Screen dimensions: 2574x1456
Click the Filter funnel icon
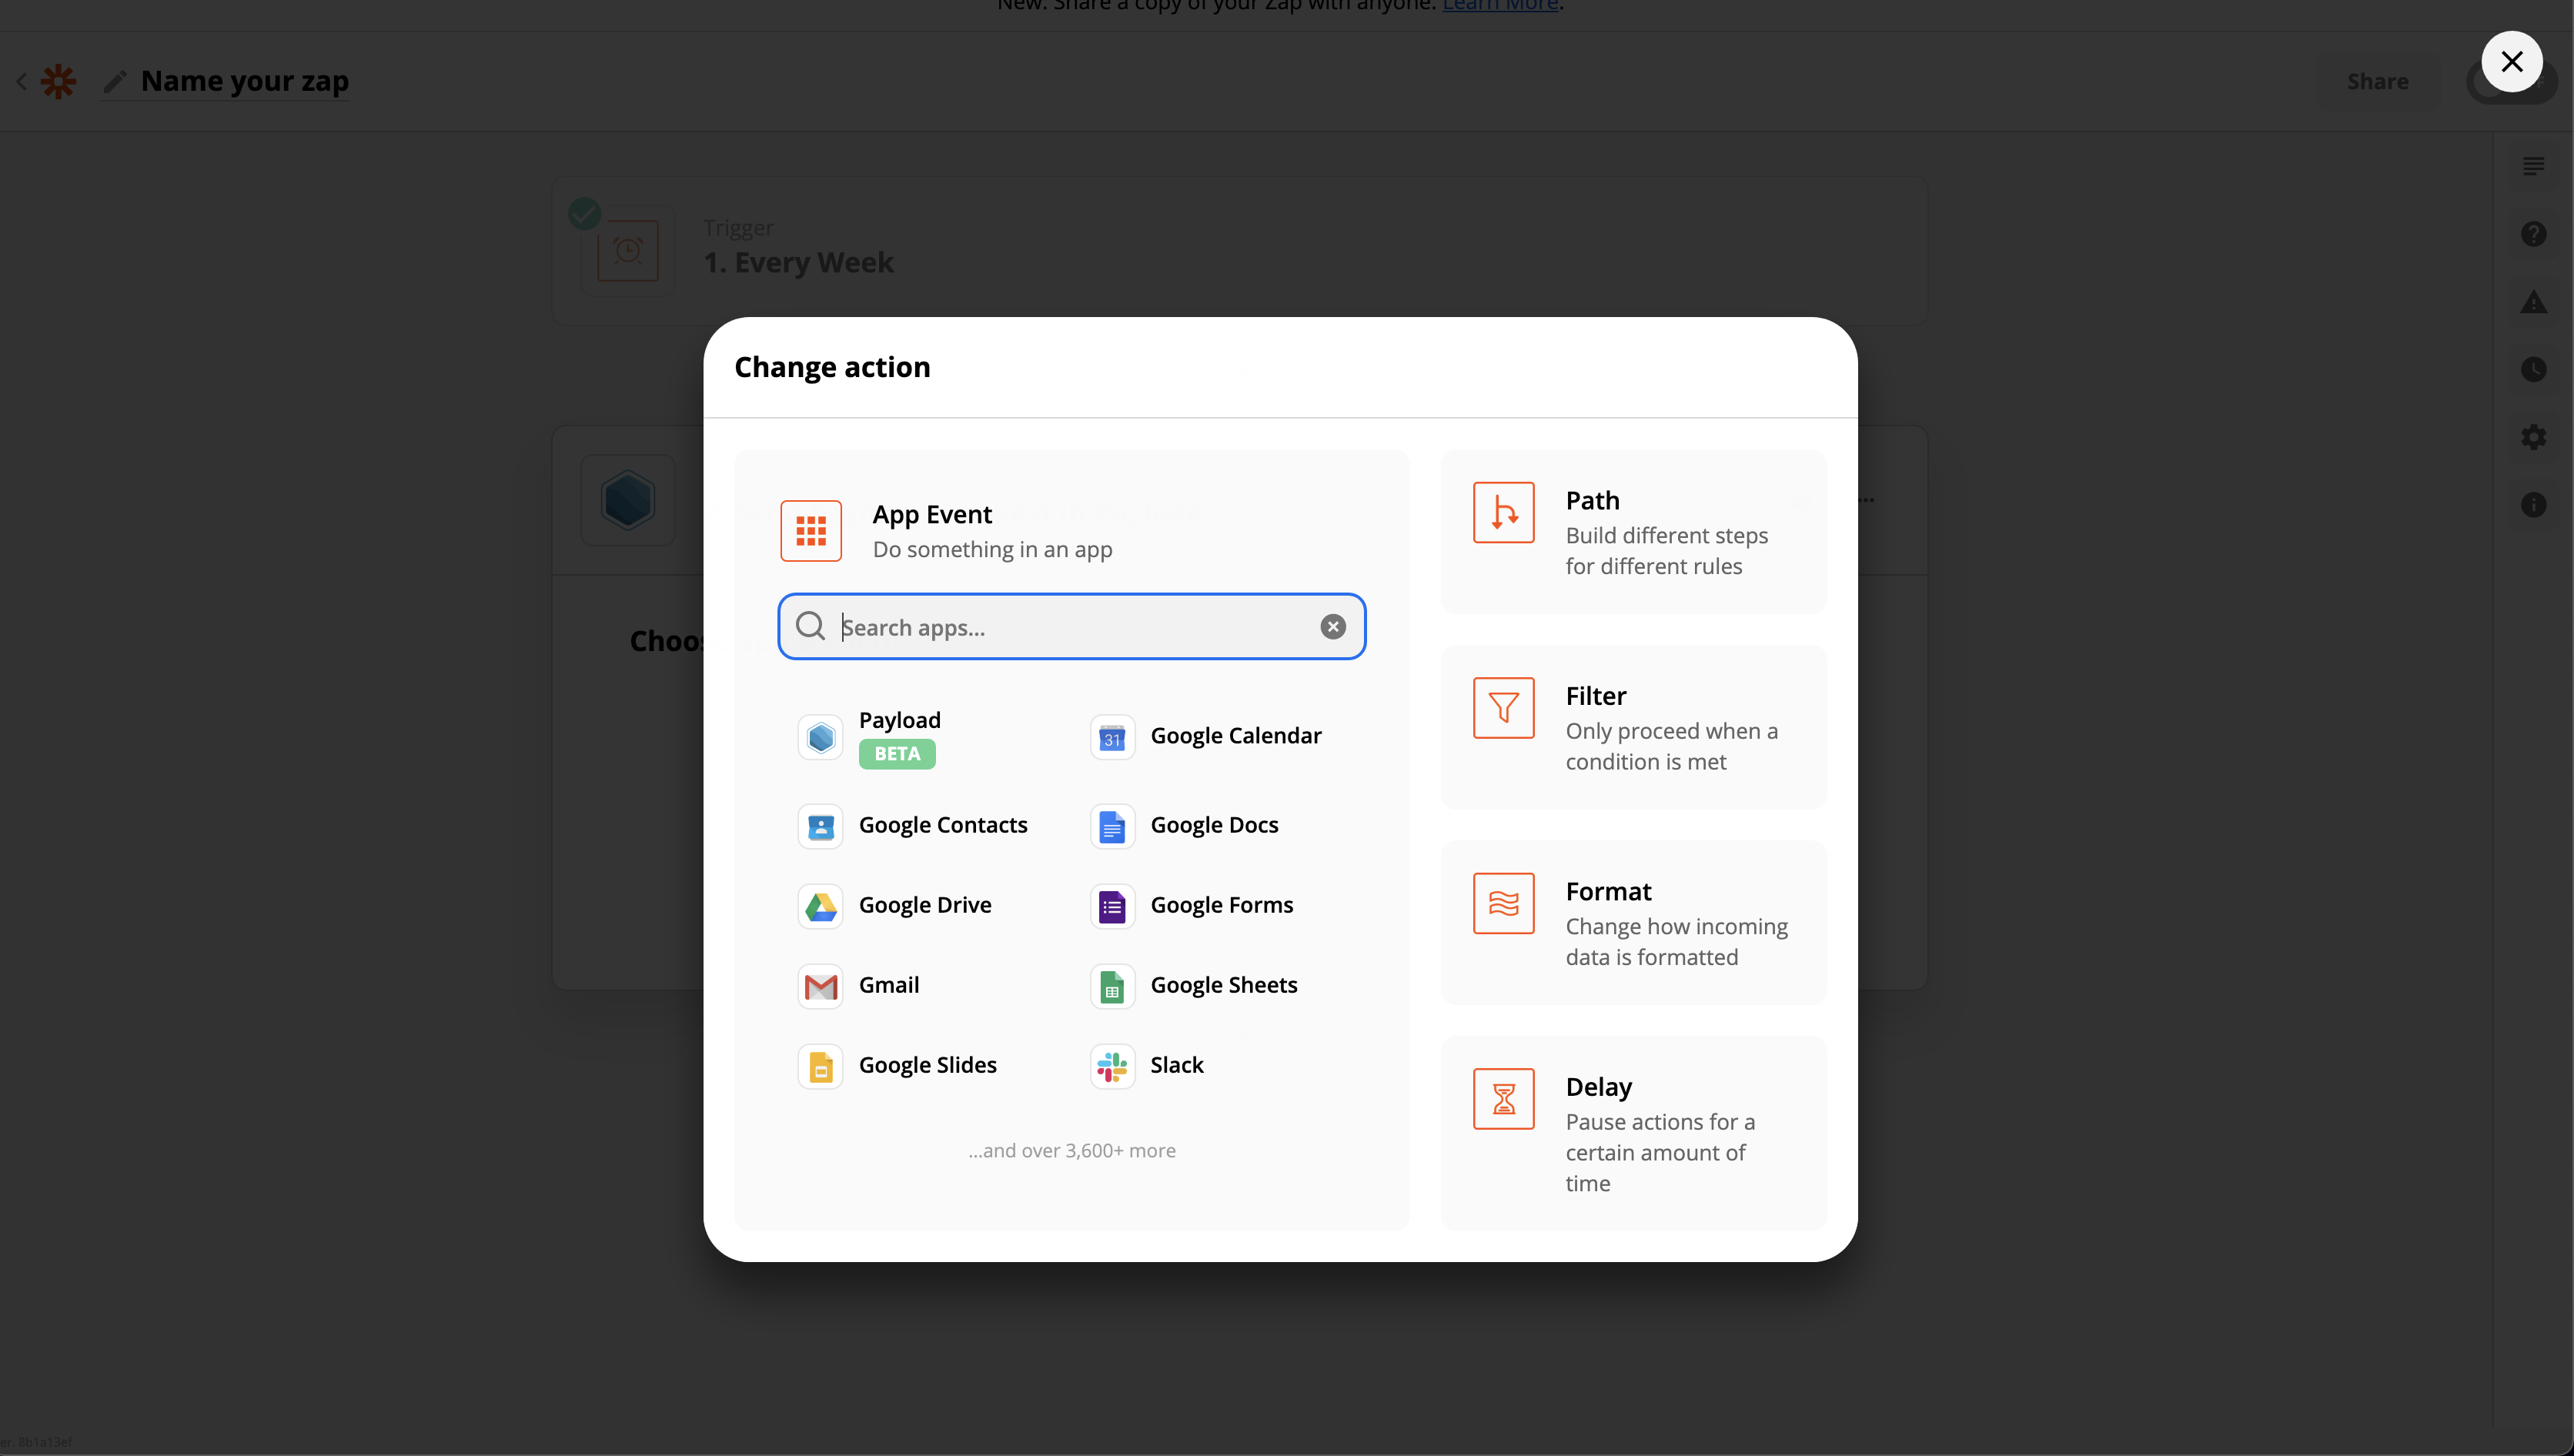(x=1503, y=708)
